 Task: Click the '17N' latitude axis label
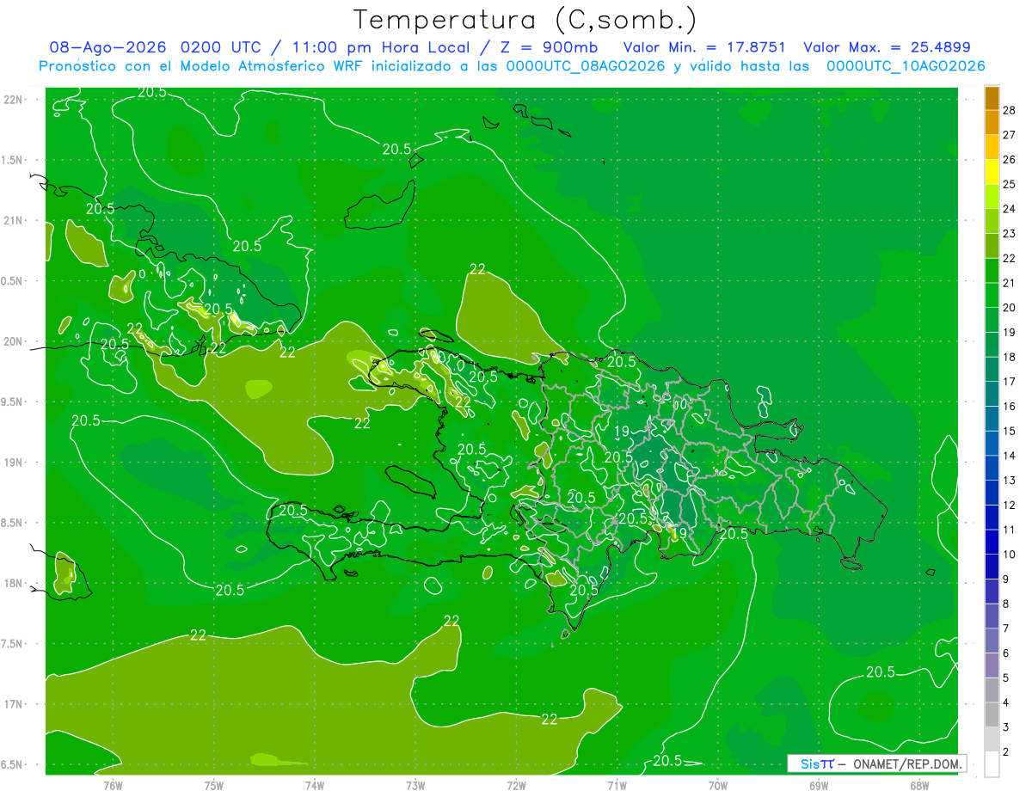tap(13, 704)
